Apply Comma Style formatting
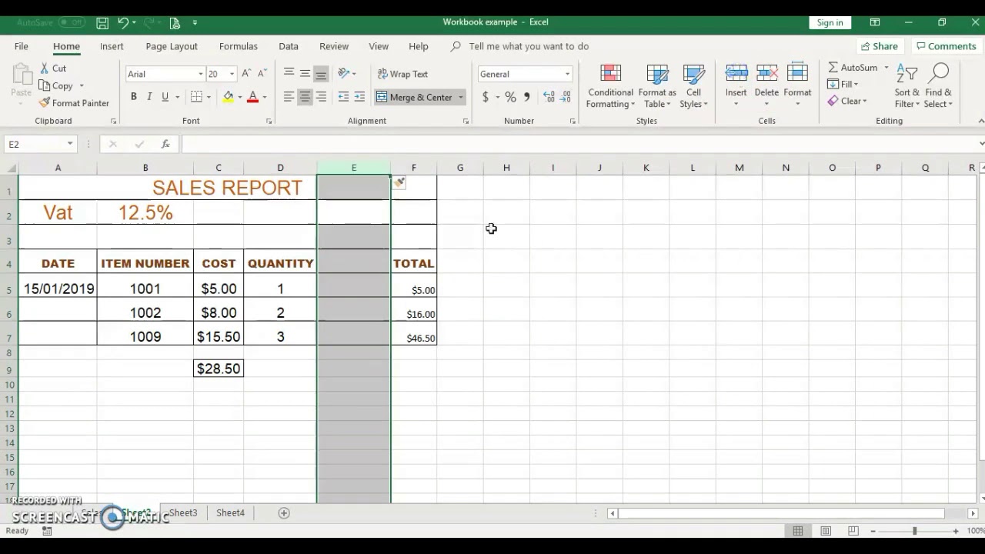 coord(527,97)
